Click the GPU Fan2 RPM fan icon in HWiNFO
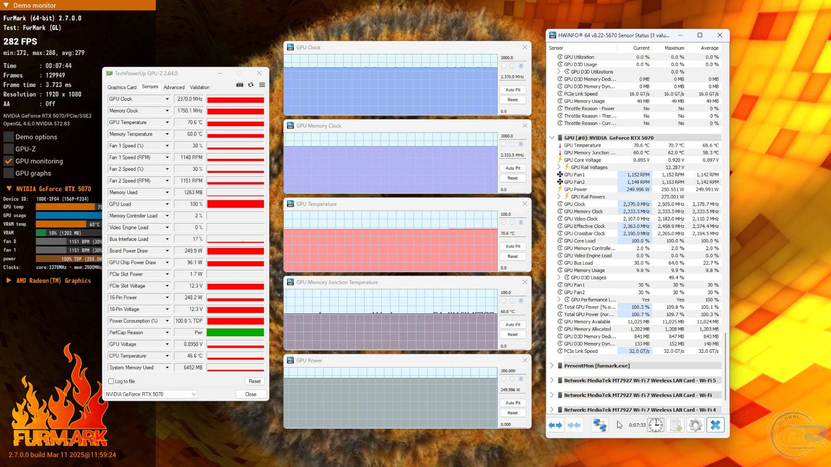 click(560, 182)
